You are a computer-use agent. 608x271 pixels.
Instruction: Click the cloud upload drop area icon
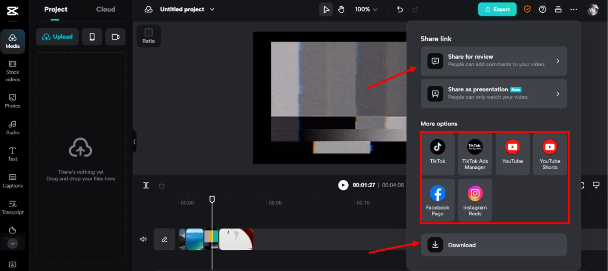80,147
